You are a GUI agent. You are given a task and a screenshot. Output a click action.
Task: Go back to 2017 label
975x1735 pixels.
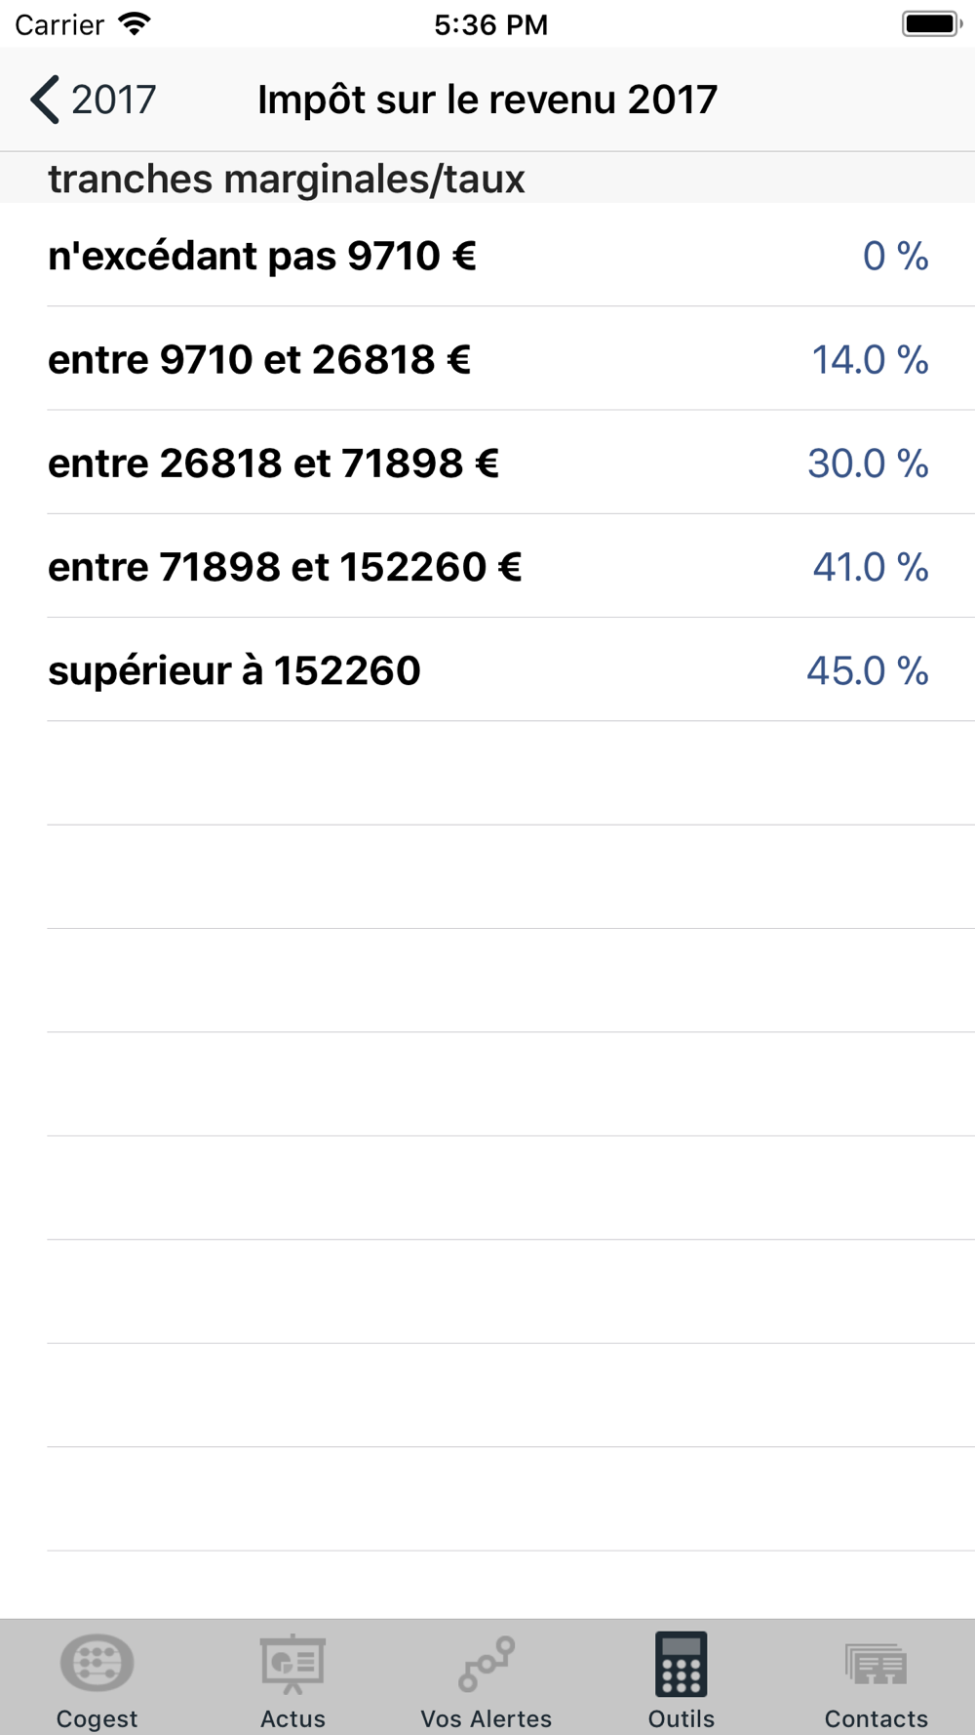(x=113, y=100)
